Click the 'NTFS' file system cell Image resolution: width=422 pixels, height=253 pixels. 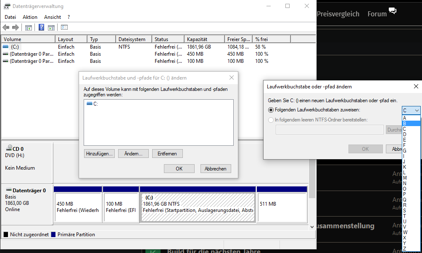(124, 46)
